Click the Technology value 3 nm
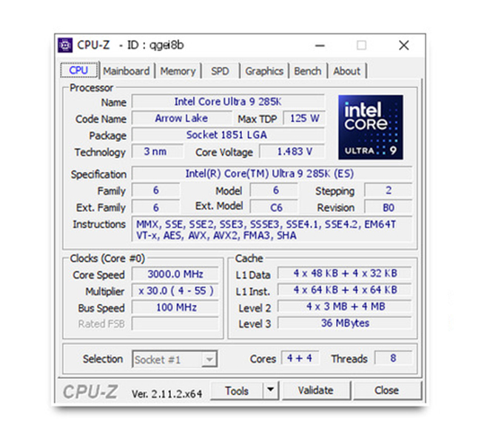This screenshot has width=481, height=444. click(x=156, y=152)
